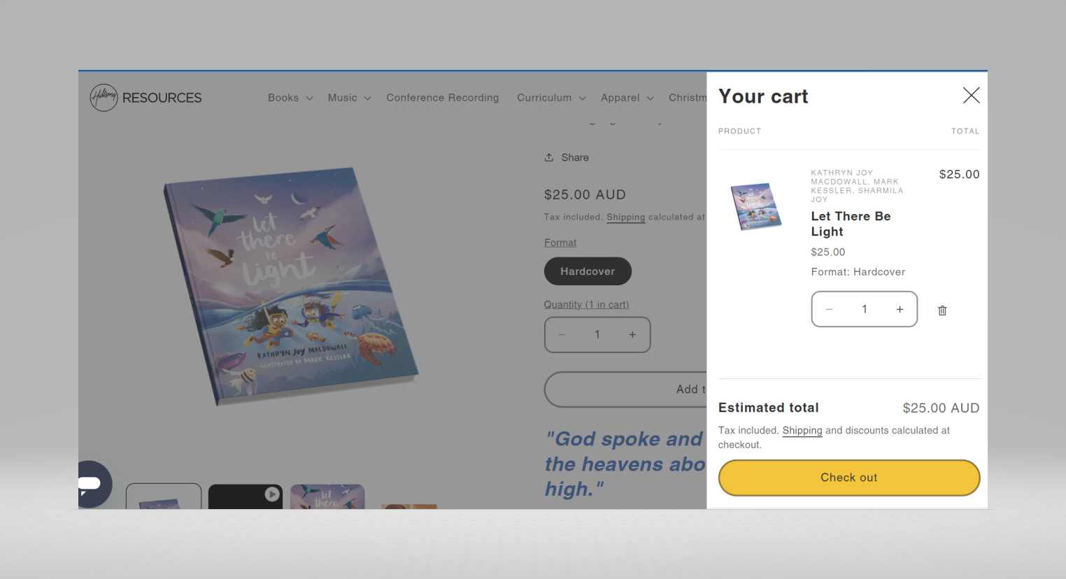Close the cart drawer with X icon
1066x579 pixels.
(971, 95)
